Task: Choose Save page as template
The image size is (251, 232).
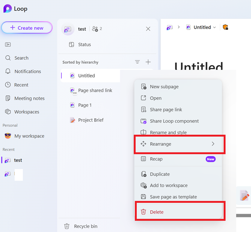Action: click(178, 197)
